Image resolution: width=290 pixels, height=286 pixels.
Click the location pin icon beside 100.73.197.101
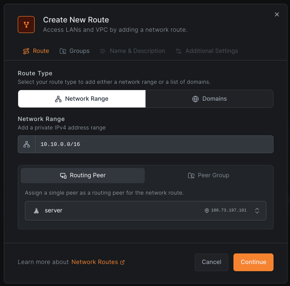(x=207, y=211)
